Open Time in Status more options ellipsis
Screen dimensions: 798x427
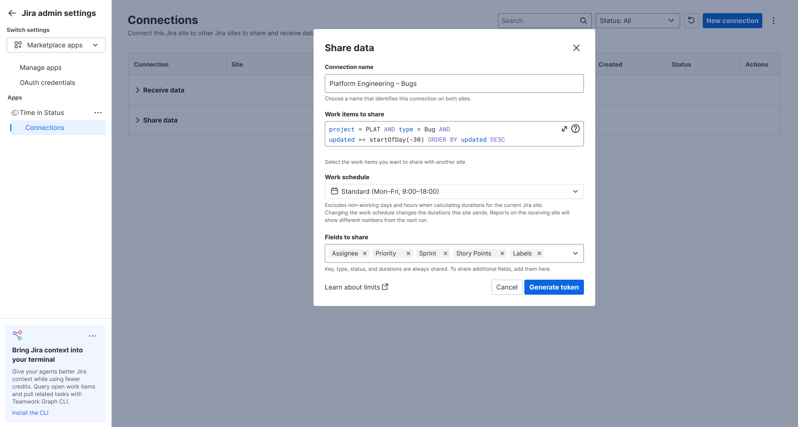pyautogui.click(x=98, y=113)
